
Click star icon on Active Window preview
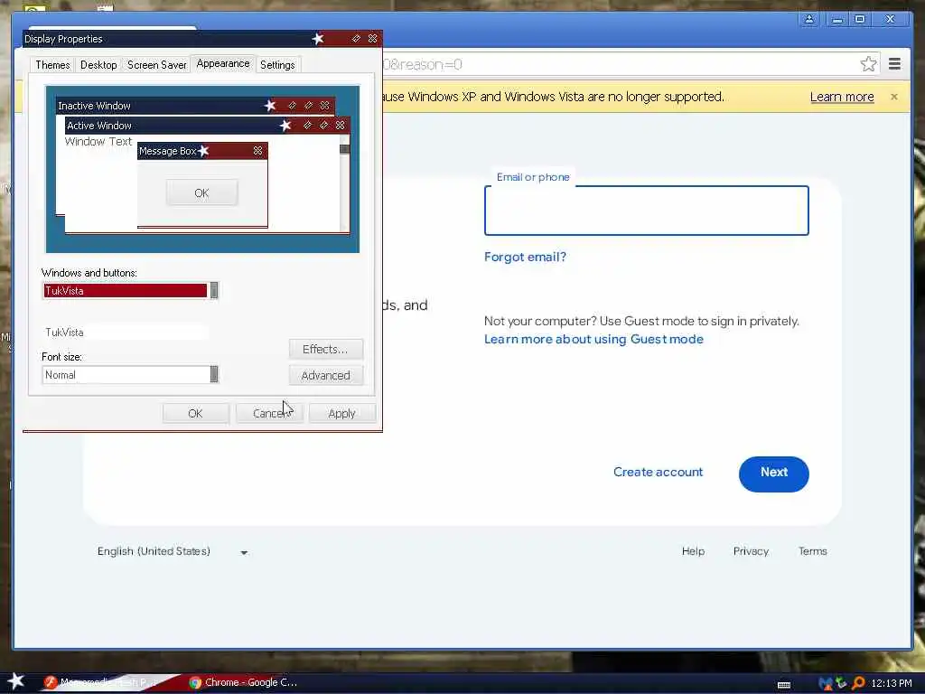coord(285,125)
